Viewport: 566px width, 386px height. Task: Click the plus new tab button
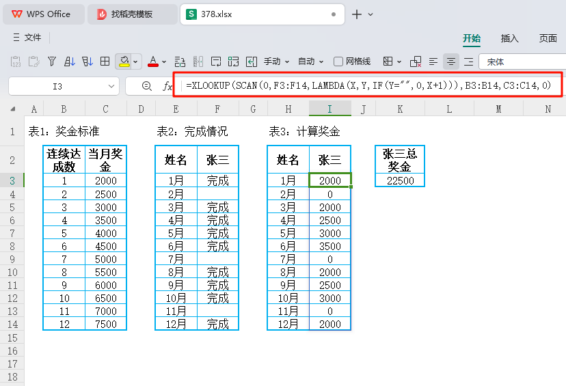click(x=357, y=14)
